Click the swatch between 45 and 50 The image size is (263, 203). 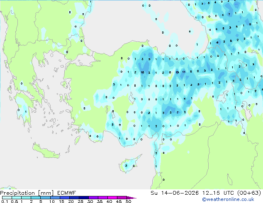(122, 198)
